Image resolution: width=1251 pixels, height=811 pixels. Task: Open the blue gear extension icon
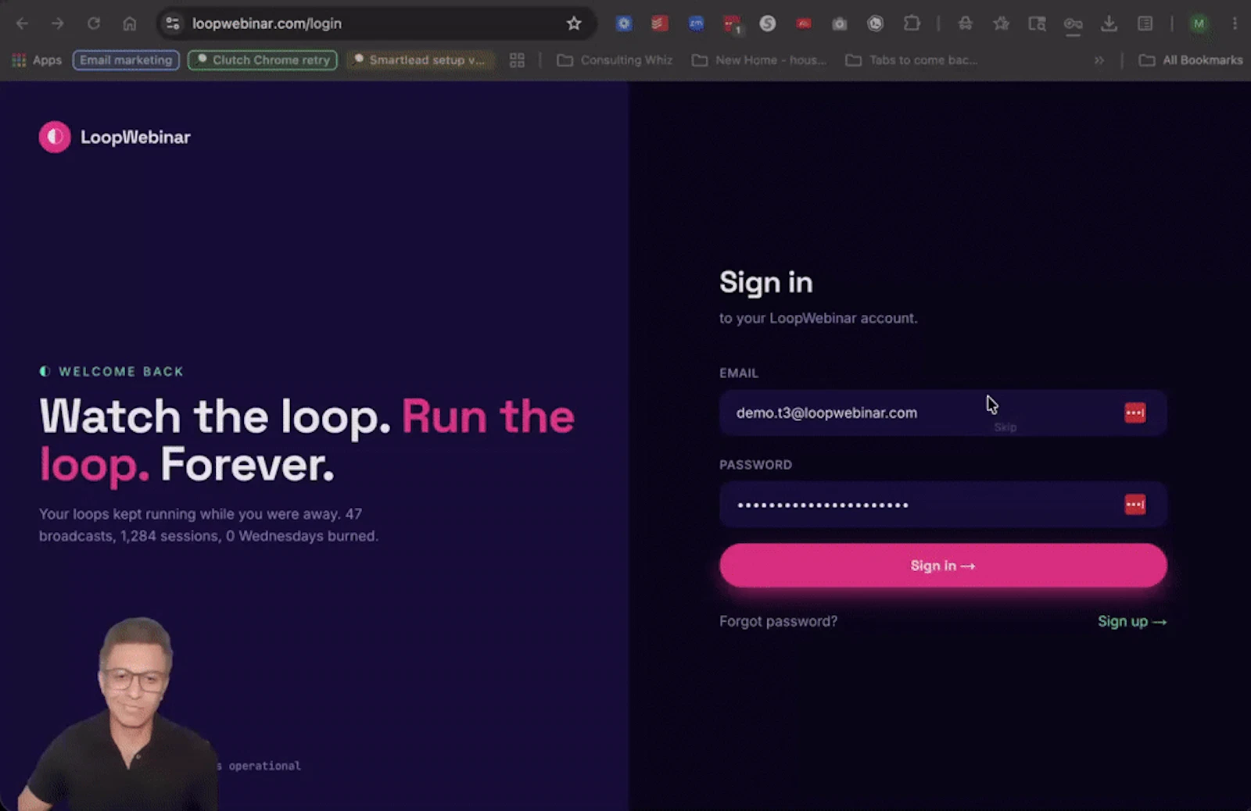tap(624, 23)
